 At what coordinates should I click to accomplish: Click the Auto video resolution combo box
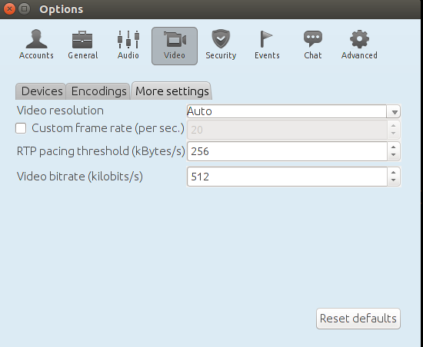[294, 111]
